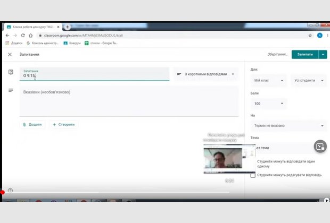Open the Класрум bookmark
The width and height of the screenshot is (330, 223).
(72, 43)
